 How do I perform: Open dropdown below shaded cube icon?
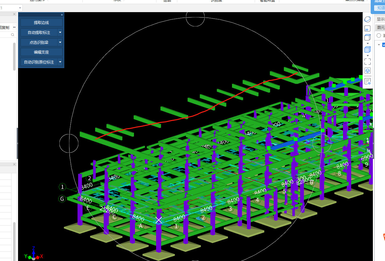point(367,55)
